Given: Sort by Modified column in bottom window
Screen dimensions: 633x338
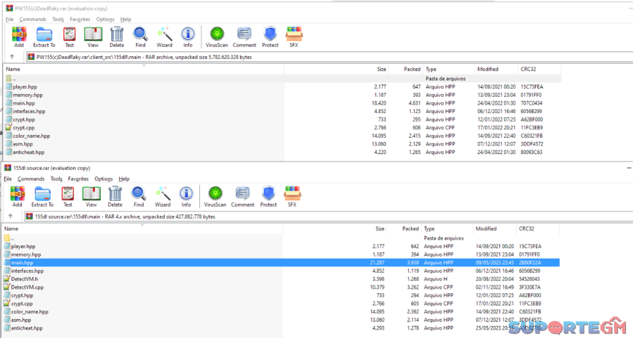Looking at the screenshot, I should pyautogui.click(x=486, y=229).
